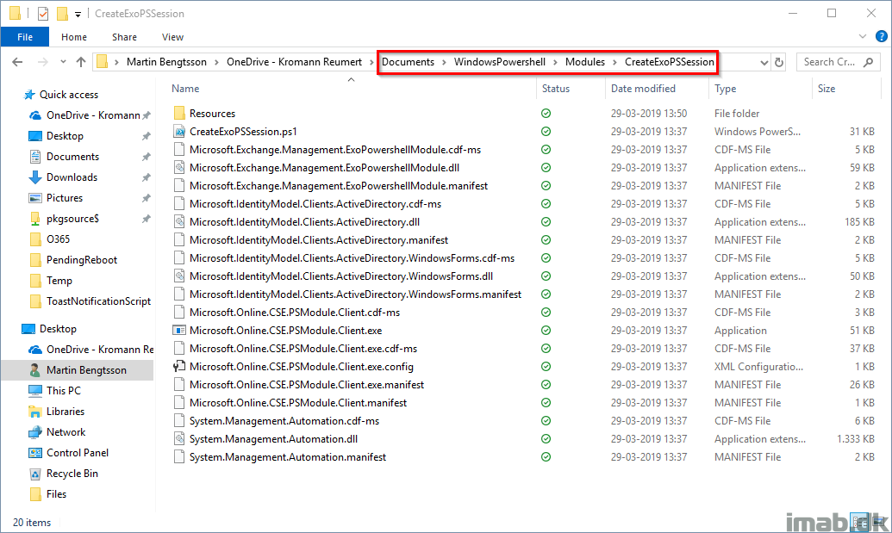Click sync status icon for System.Management.Automation.manifest
892x533 pixels.
pos(546,457)
